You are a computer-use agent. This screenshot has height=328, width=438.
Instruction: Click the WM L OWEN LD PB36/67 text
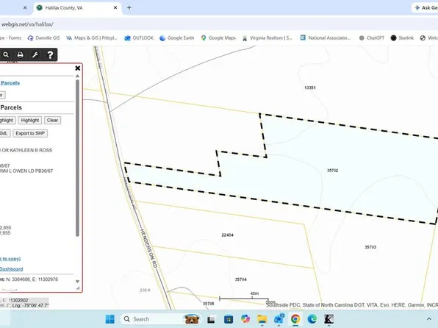point(26,171)
